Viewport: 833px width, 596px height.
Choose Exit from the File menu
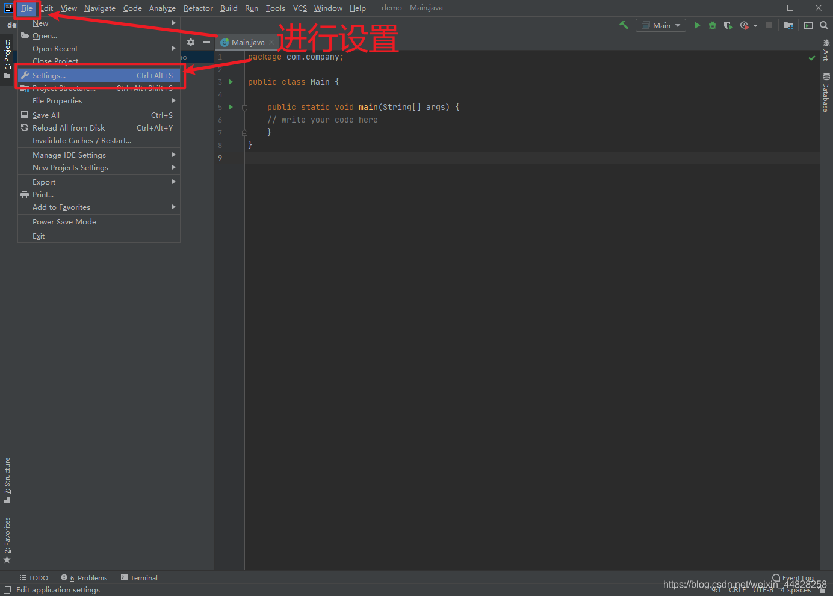point(99,236)
